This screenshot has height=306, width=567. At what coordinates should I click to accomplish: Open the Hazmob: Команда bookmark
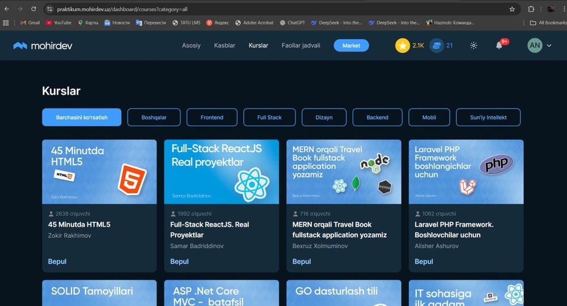pyautogui.click(x=450, y=23)
